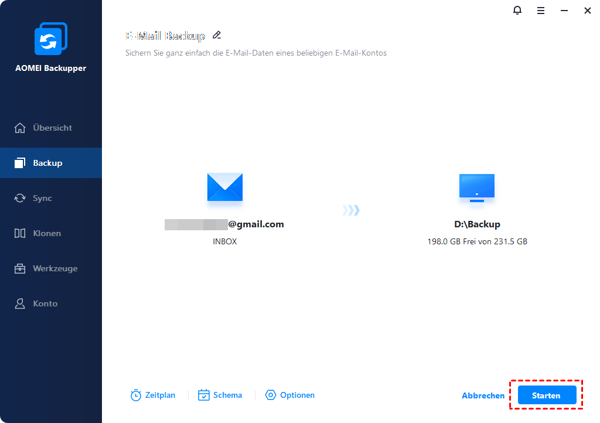Click the AOMEI Backupper logo
The image size is (600, 423).
[x=51, y=39]
